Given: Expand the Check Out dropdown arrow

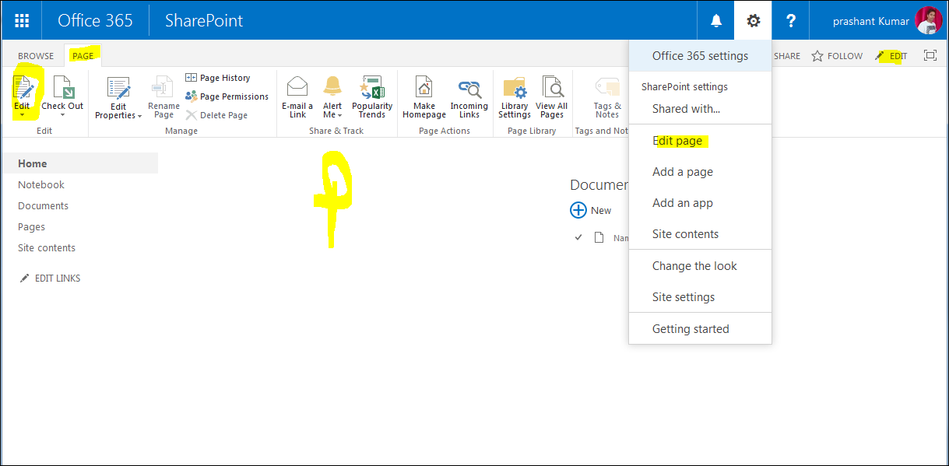Looking at the screenshot, I should pos(62,115).
